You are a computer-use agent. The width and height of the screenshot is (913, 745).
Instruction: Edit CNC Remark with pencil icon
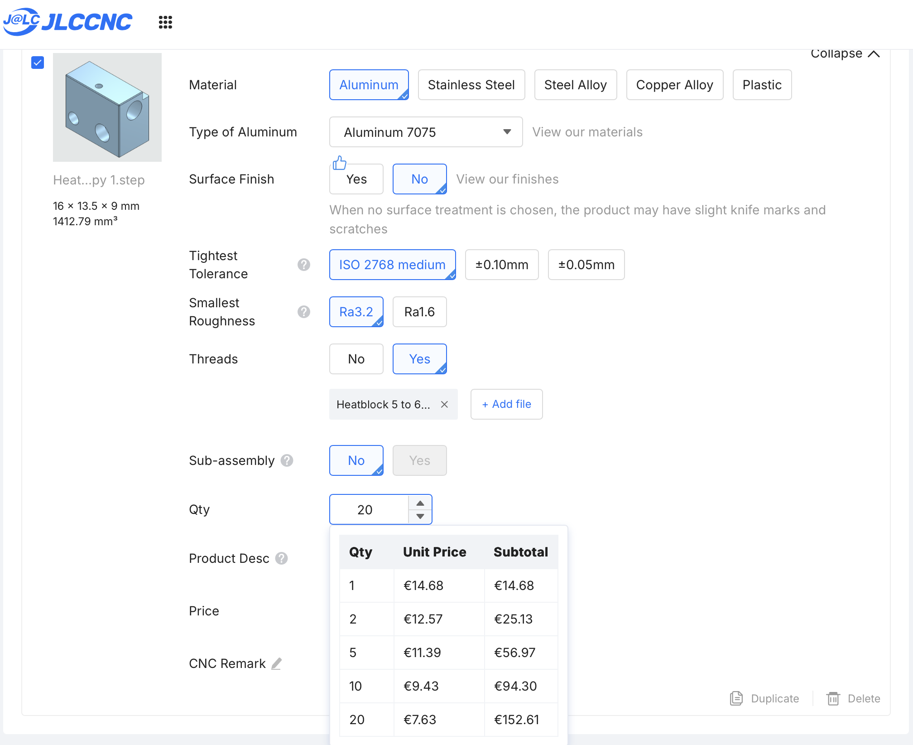tap(277, 663)
